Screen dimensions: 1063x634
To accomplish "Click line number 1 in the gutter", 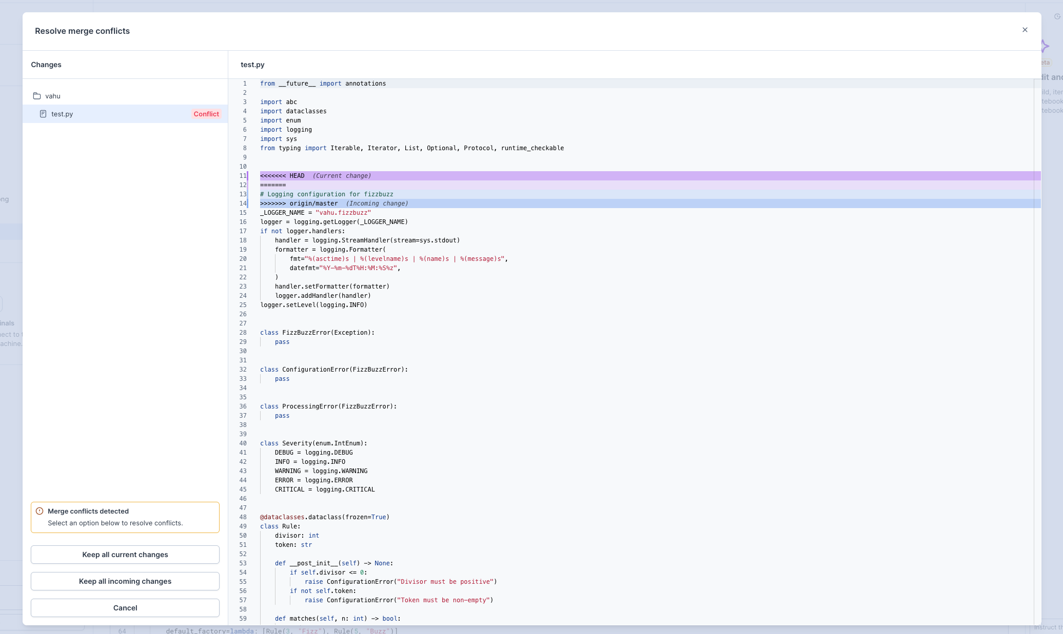I will click(x=245, y=84).
